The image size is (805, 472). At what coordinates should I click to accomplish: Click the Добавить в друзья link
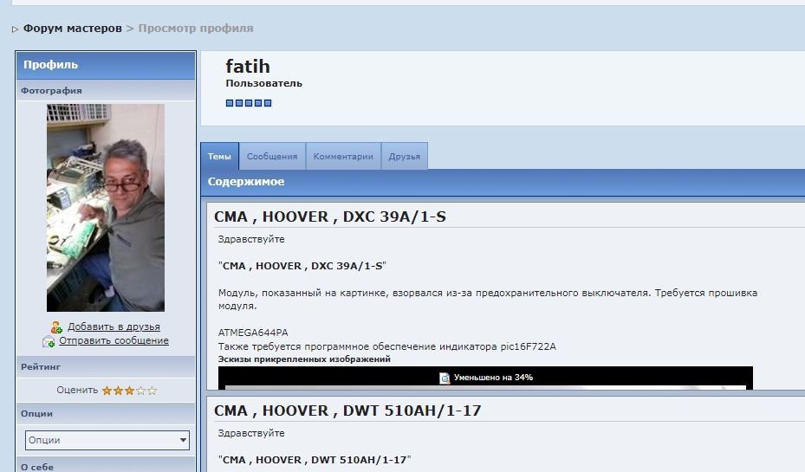(x=114, y=327)
